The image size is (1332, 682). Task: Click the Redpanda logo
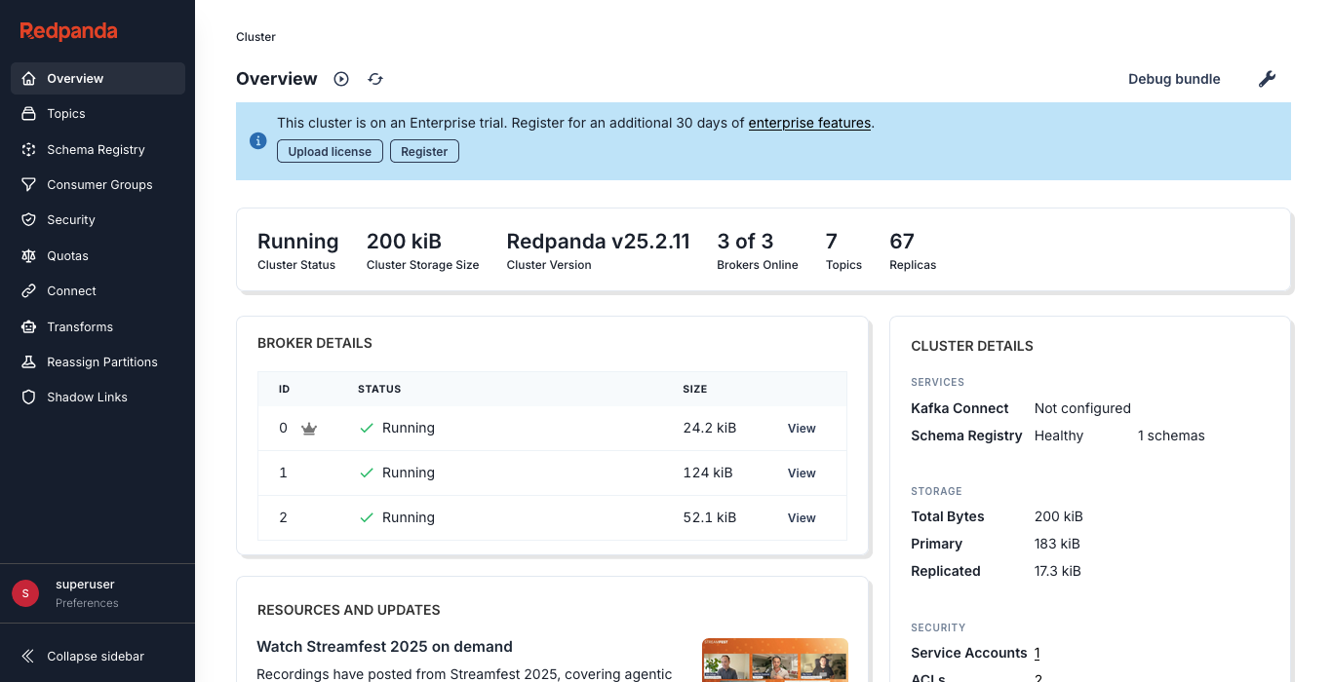(x=68, y=31)
